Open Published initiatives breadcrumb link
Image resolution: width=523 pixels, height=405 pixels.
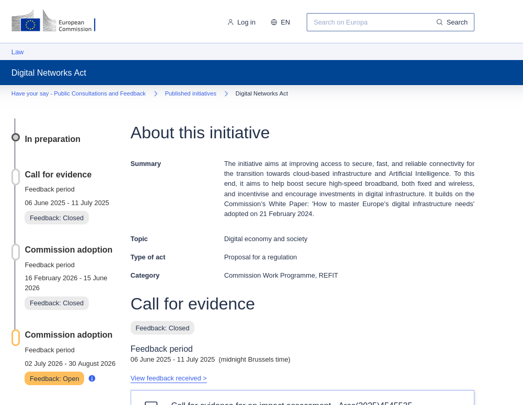191,93
